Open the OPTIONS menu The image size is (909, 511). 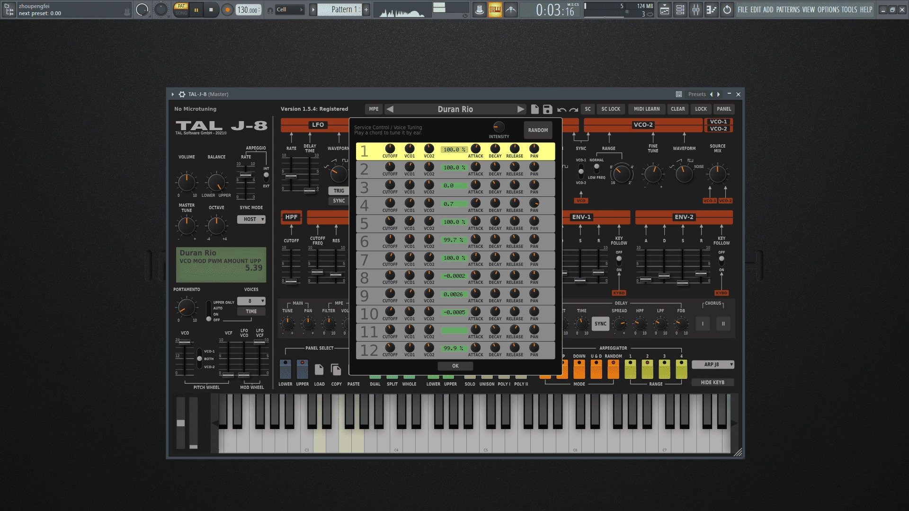pyautogui.click(x=829, y=9)
